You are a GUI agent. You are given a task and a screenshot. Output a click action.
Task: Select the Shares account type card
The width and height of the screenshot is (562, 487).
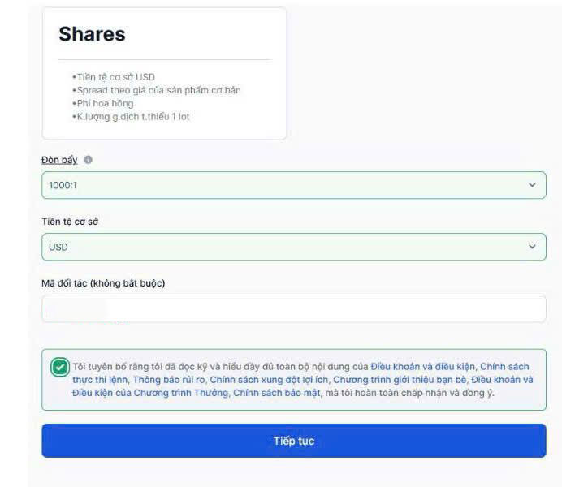click(x=164, y=73)
